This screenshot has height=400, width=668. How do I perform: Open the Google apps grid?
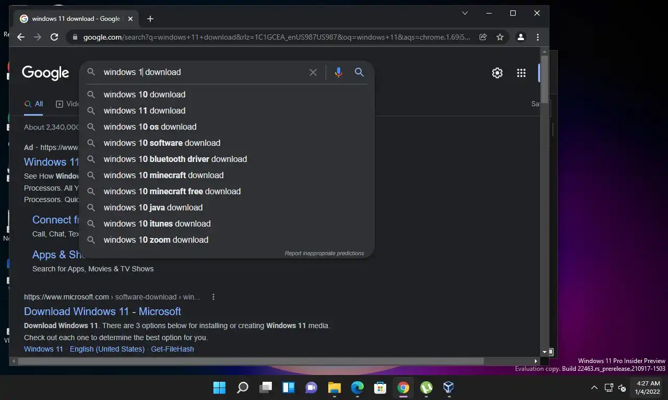[x=521, y=73]
